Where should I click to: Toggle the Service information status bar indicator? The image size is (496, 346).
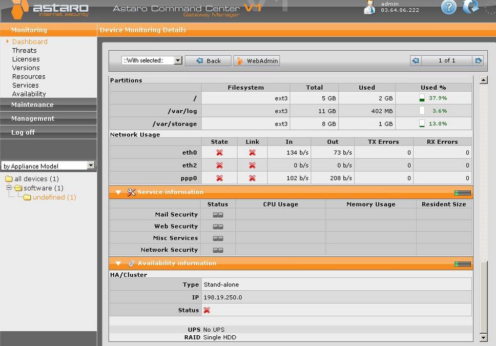(x=462, y=193)
